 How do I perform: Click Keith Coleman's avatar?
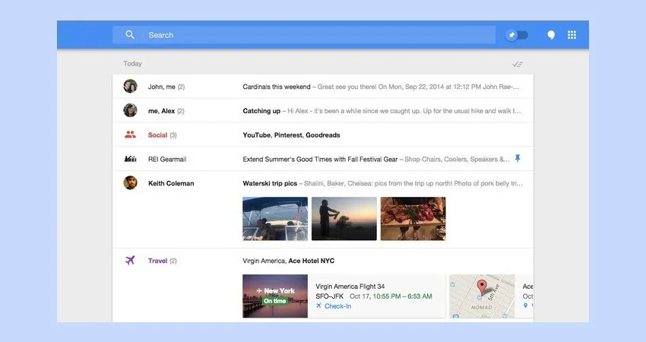(130, 182)
